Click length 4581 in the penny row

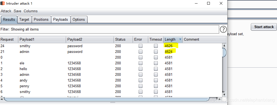coord(169,86)
